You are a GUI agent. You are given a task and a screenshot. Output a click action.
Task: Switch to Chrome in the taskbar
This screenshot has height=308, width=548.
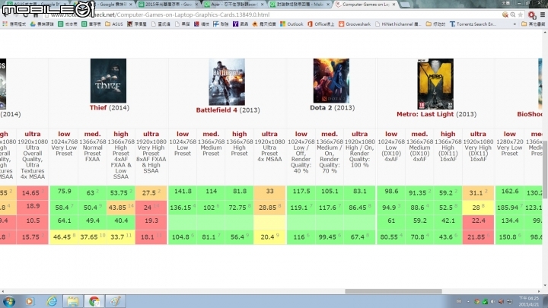(x=94, y=301)
